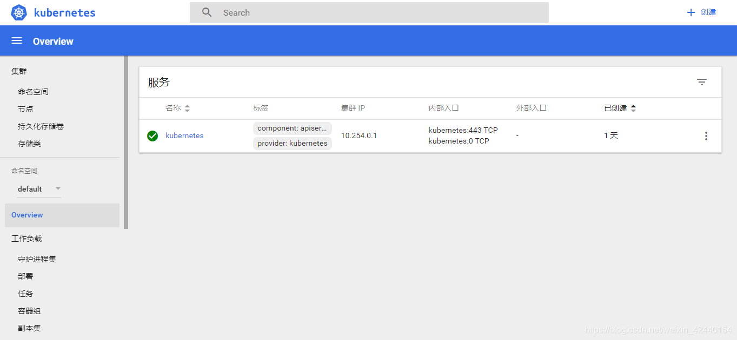The width and height of the screenshot is (737, 340).
Task: Open 副本集 in the sidebar
Action: click(x=29, y=328)
